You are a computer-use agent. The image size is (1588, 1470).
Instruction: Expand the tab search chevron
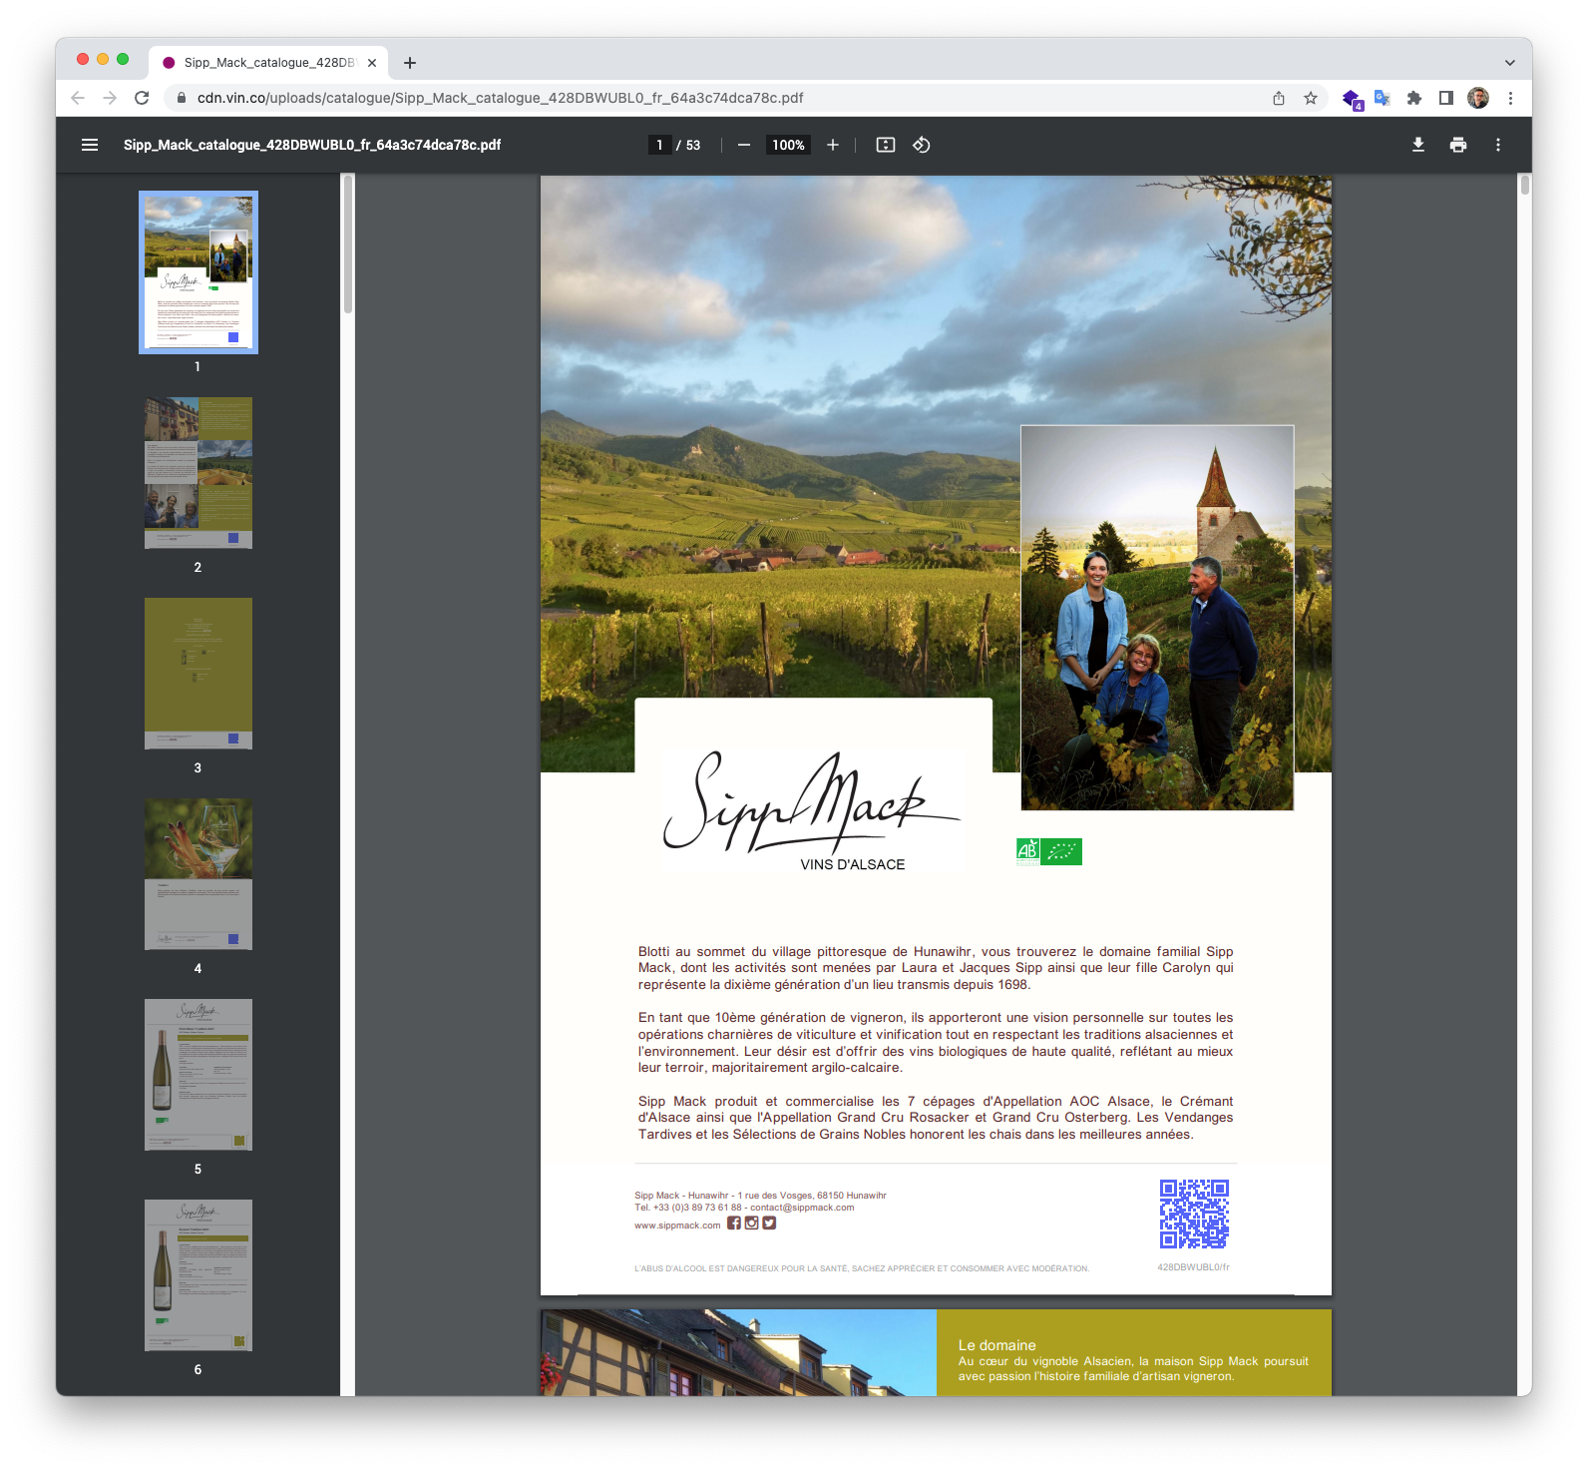click(1510, 63)
